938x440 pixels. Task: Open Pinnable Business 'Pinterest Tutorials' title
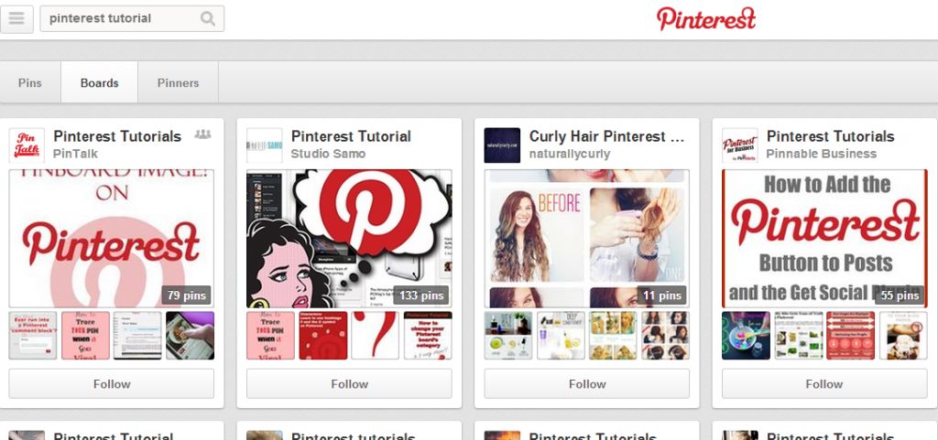[830, 136]
